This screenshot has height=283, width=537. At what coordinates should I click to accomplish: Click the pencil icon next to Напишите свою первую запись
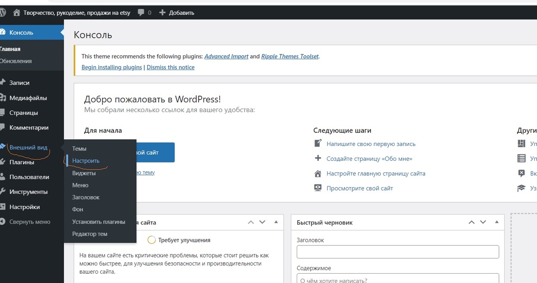[x=318, y=144]
